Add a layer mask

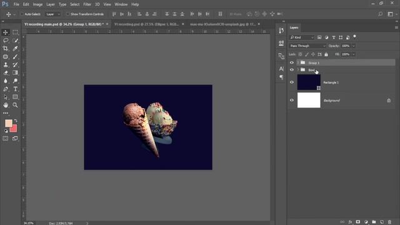[x=358, y=222]
